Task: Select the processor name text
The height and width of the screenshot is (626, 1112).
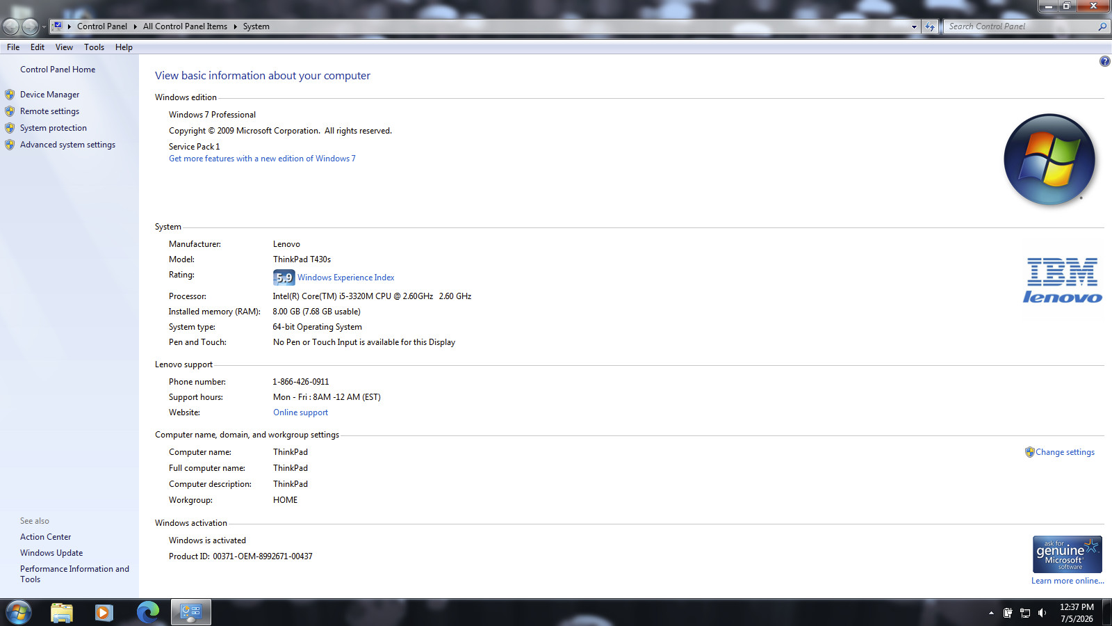Action: pos(372,296)
